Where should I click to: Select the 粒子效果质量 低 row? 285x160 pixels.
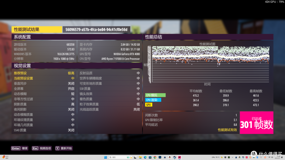tap(110, 104)
